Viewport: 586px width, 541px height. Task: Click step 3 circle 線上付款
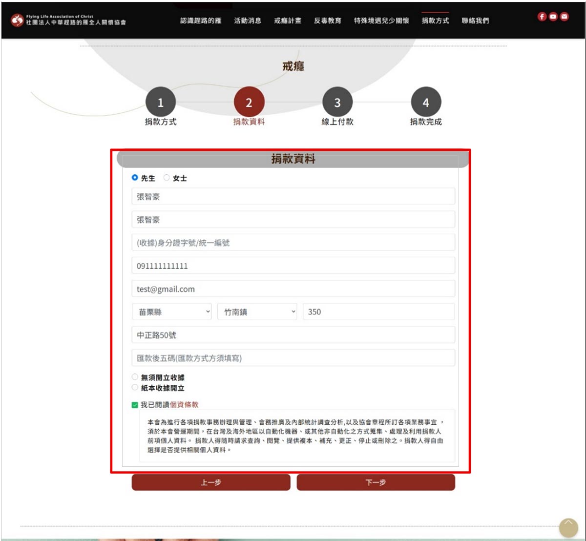tap(337, 103)
